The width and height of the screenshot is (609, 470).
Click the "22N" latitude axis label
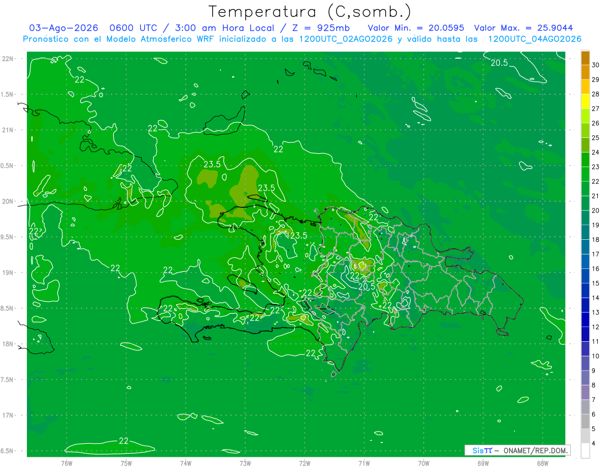[8, 58]
